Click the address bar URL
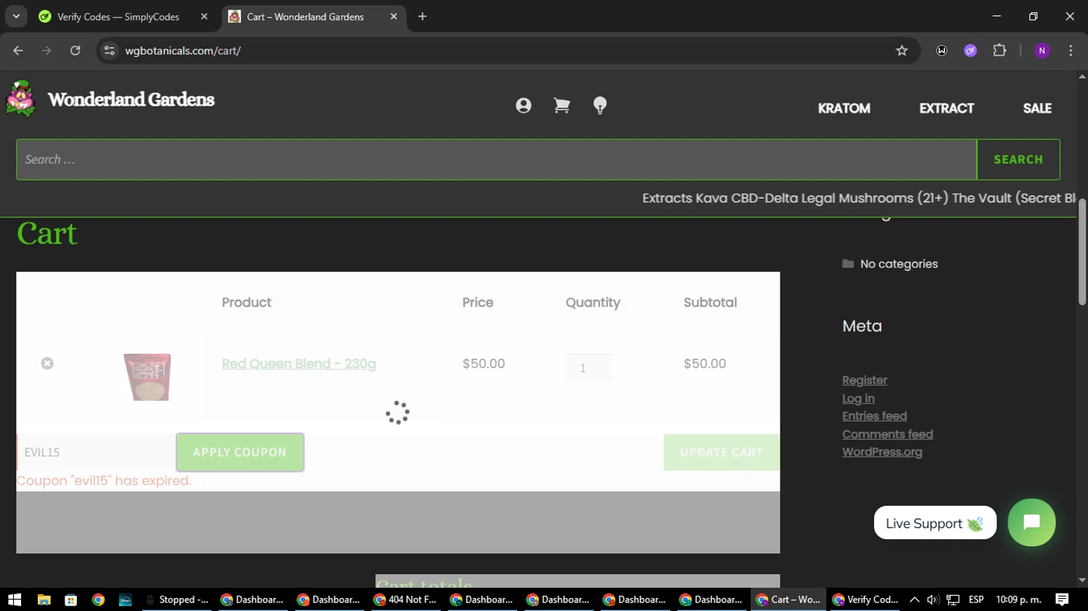1088x611 pixels. click(x=183, y=51)
